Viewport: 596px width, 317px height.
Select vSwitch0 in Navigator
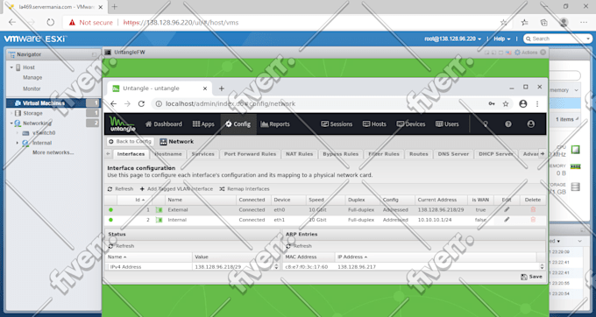click(44, 133)
